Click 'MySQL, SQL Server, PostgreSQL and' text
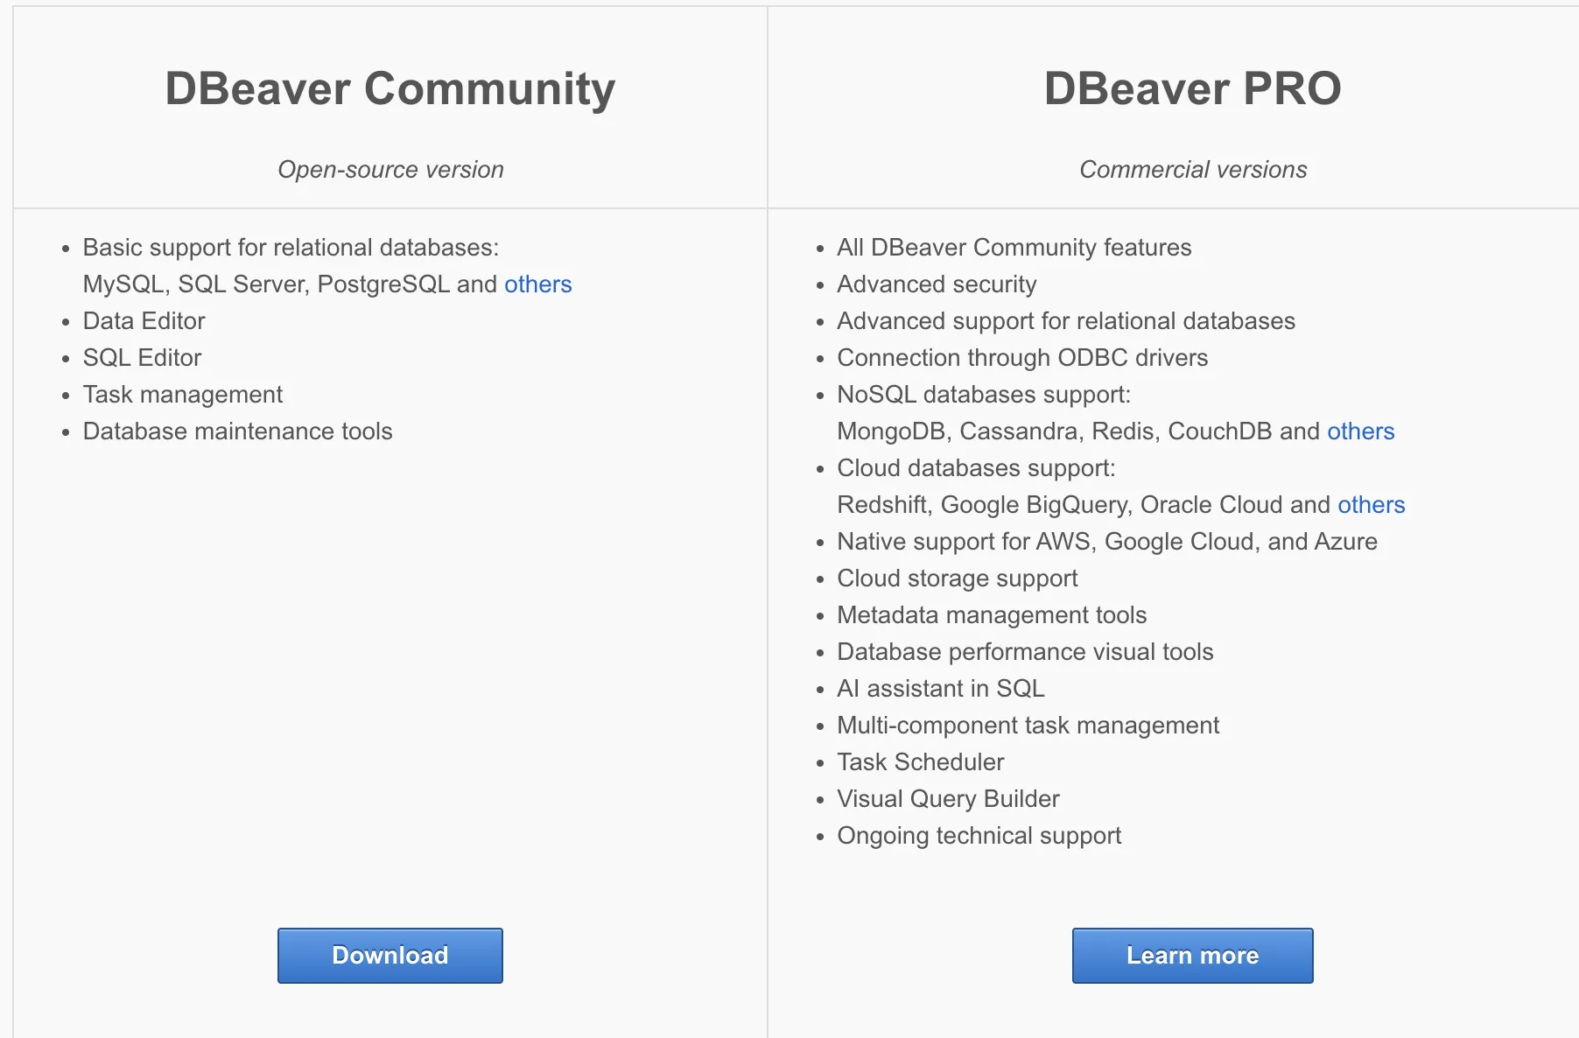Image resolution: width=1579 pixels, height=1038 pixels. pyautogui.click(x=290, y=284)
